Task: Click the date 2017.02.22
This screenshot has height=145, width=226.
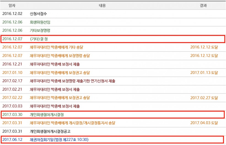Action: point(12,98)
